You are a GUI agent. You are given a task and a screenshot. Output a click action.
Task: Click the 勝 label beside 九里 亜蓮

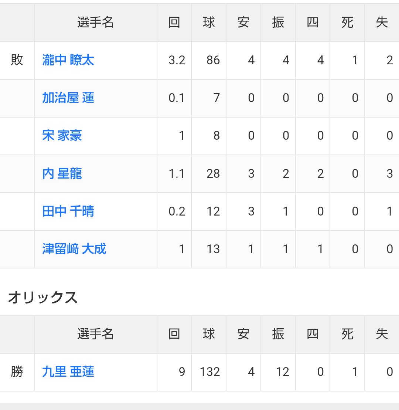coord(17,372)
